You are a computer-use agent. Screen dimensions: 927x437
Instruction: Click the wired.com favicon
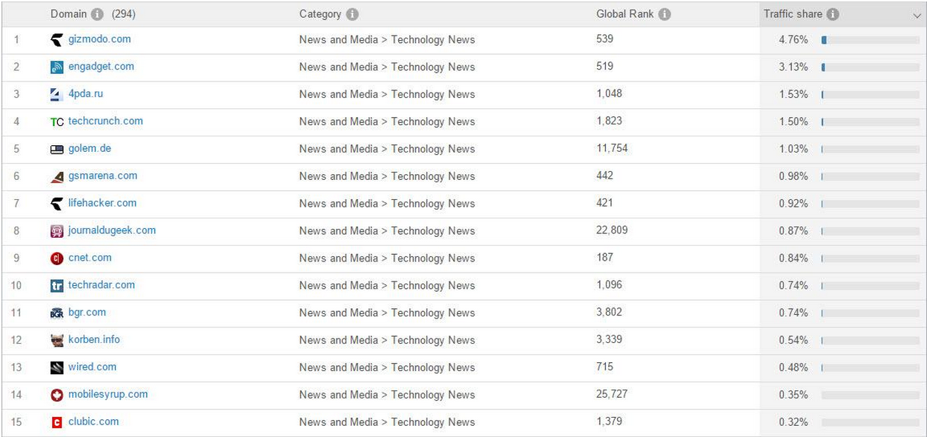pos(57,368)
